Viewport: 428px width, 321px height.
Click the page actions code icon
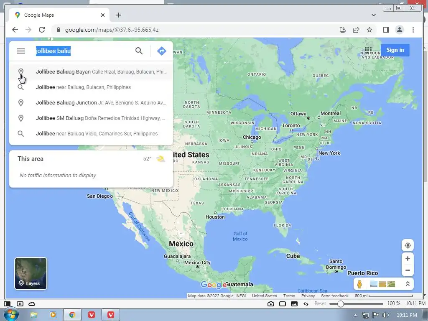(x=306, y=304)
